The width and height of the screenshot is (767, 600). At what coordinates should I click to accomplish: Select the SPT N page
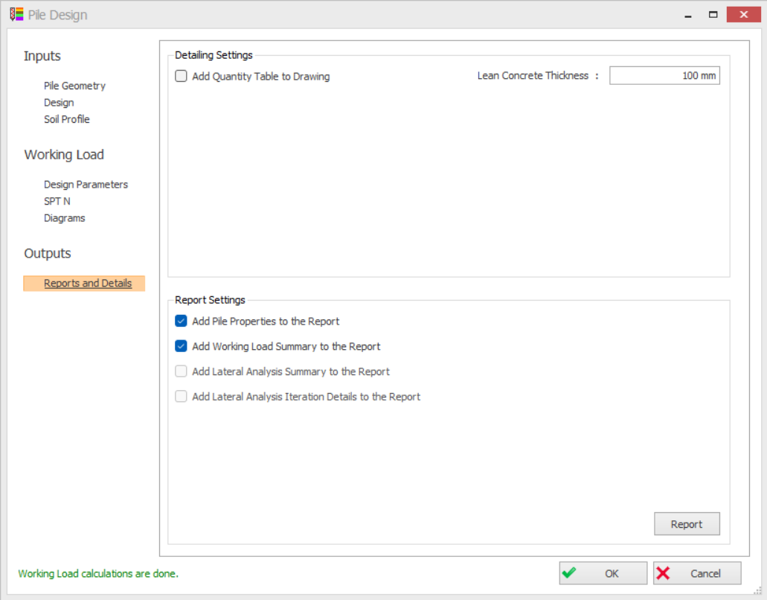(x=57, y=201)
